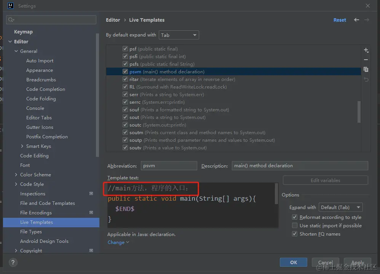Image resolution: width=380 pixels, height=274 pixels.
Task: Expand the Color Scheme node
Action: 16,174
